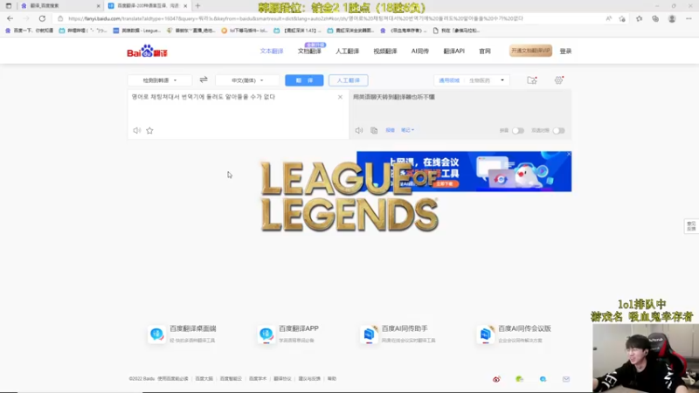This screenshot has width=699, height=393.
Task: Add this page to browser favorites
Action: (622, 18)
